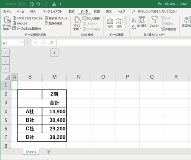Click cell with value 38,200

tap(54, 137)
